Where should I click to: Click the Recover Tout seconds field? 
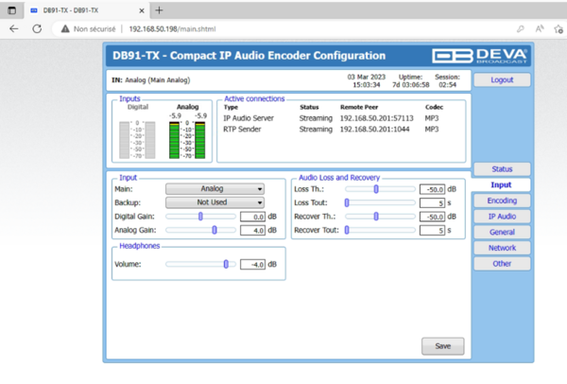tap(432, 231)
